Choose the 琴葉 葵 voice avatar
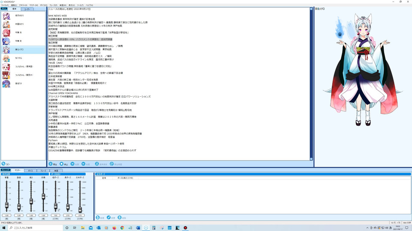Image resolution: width=412 pixels, height=231 pixels. pos(6,41)
